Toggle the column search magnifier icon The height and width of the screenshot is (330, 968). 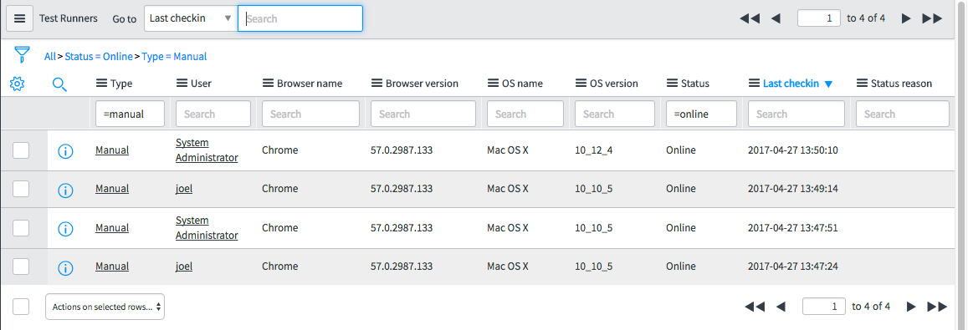59,84
